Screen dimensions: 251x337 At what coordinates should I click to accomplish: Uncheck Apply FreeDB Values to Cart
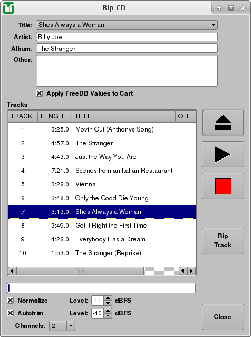coord(39,93)
